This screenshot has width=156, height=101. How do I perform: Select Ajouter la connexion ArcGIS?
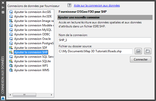(x=32, y=12)
